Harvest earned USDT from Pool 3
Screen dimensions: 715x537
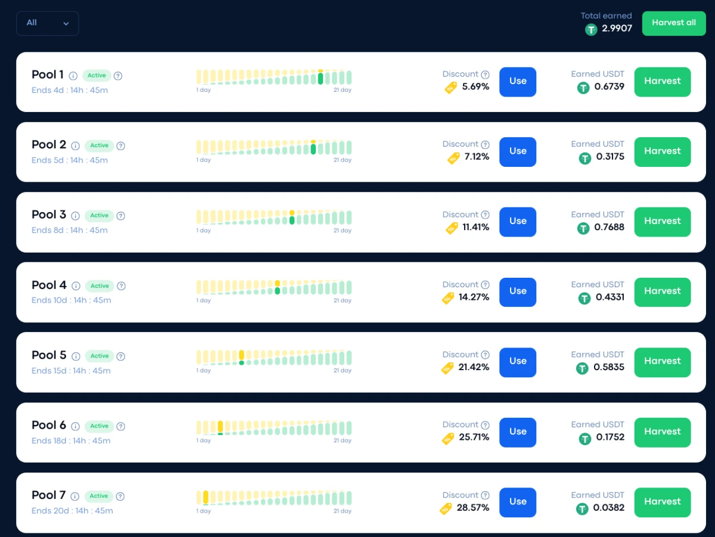pyautogui.click(x=663, y=222)
